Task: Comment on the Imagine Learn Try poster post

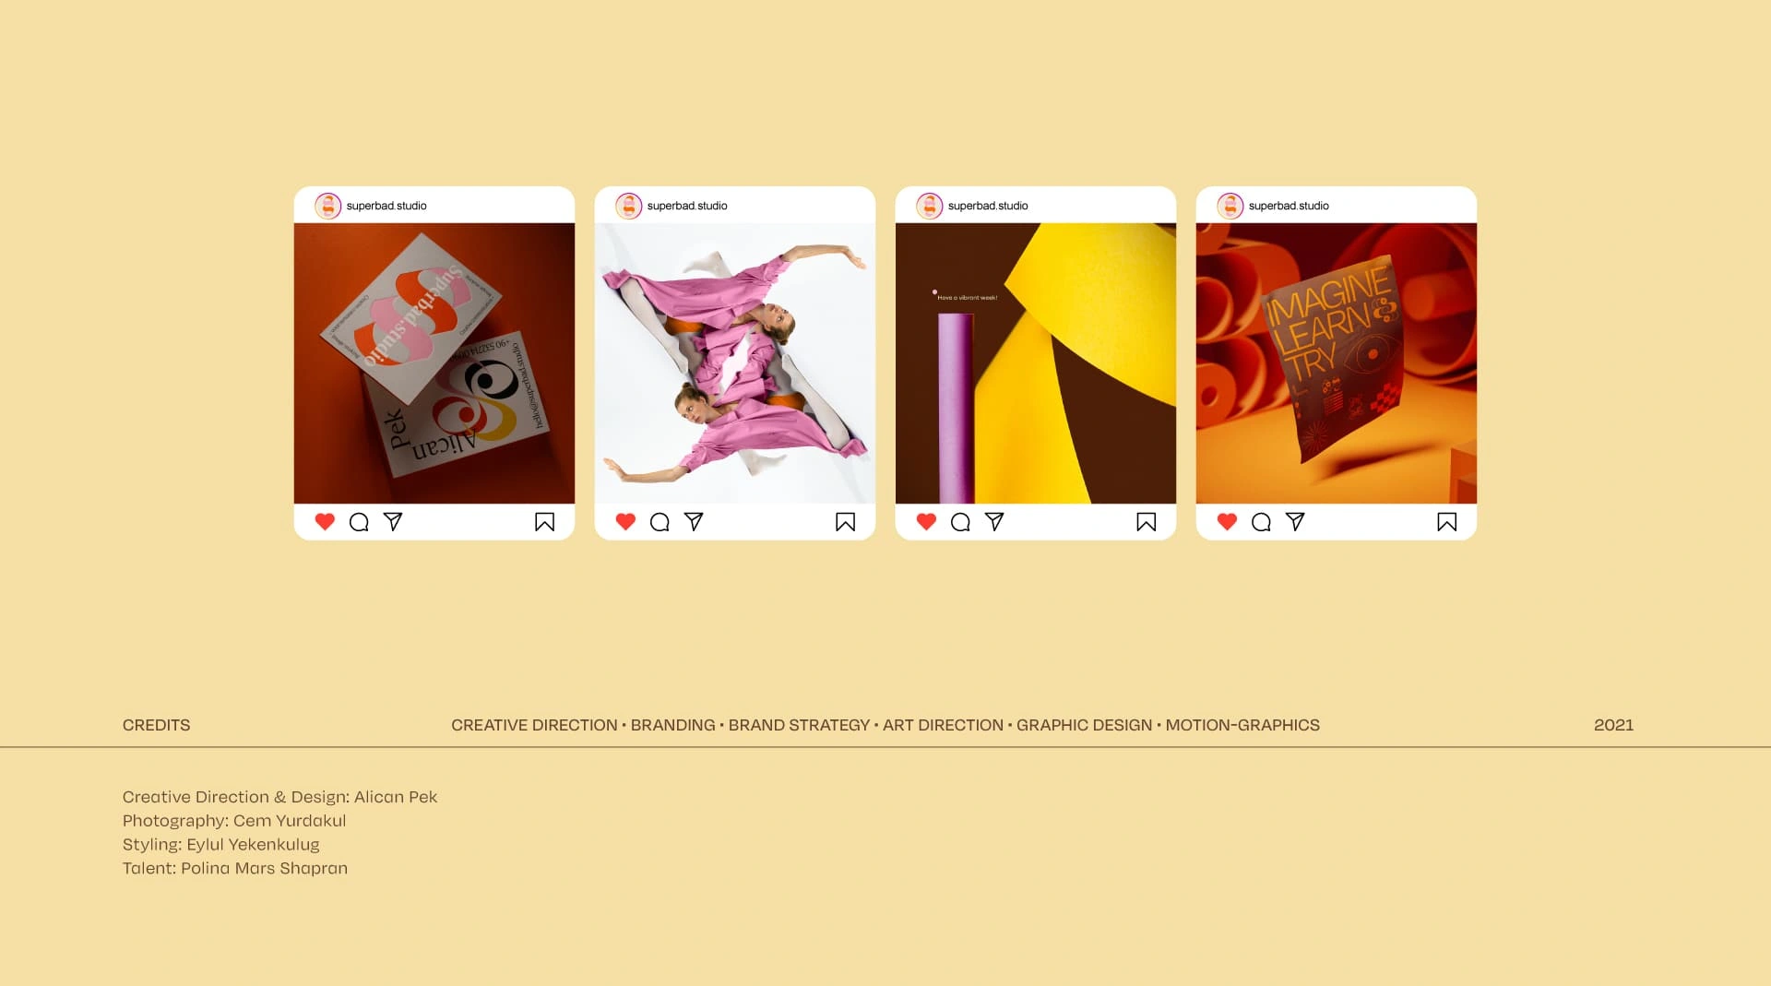Action: point(1261,522)
